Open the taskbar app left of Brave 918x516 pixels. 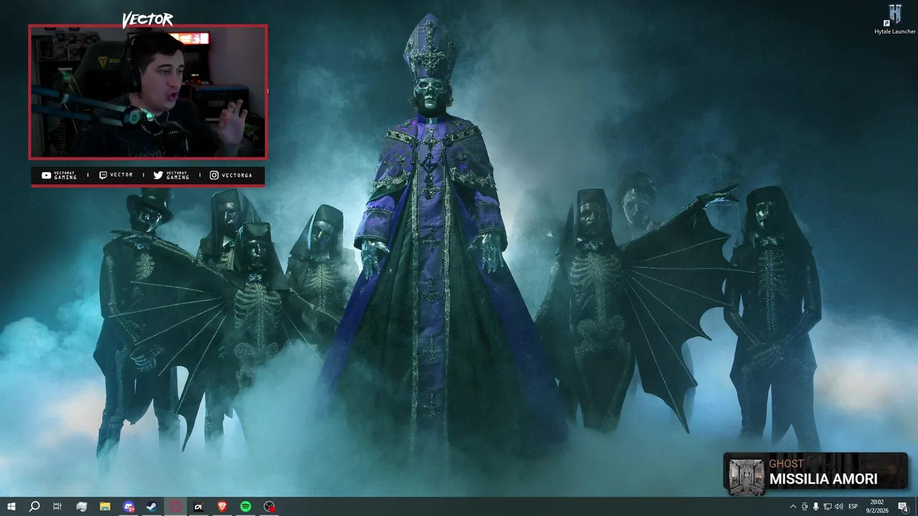pos(199,507)
